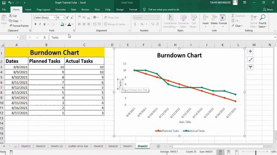Click the Share button

(268, 9)
